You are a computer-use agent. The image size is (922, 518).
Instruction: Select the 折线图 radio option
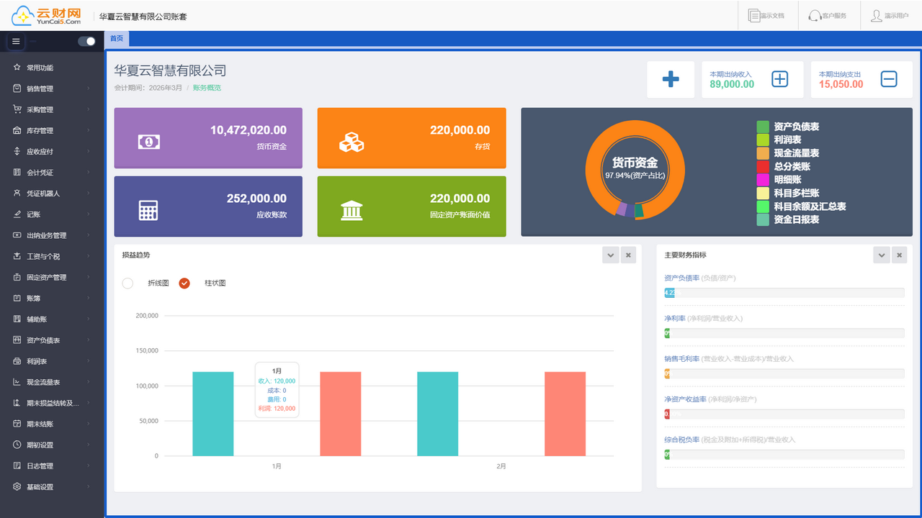click(127, 283)
